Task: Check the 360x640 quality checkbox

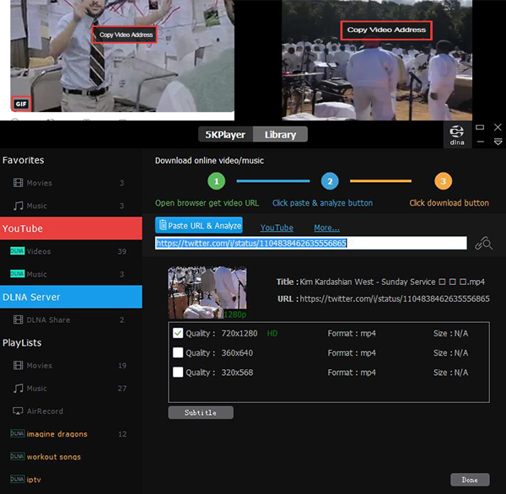Action: coord(178,352)
